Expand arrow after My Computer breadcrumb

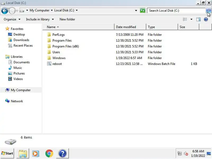52,10
